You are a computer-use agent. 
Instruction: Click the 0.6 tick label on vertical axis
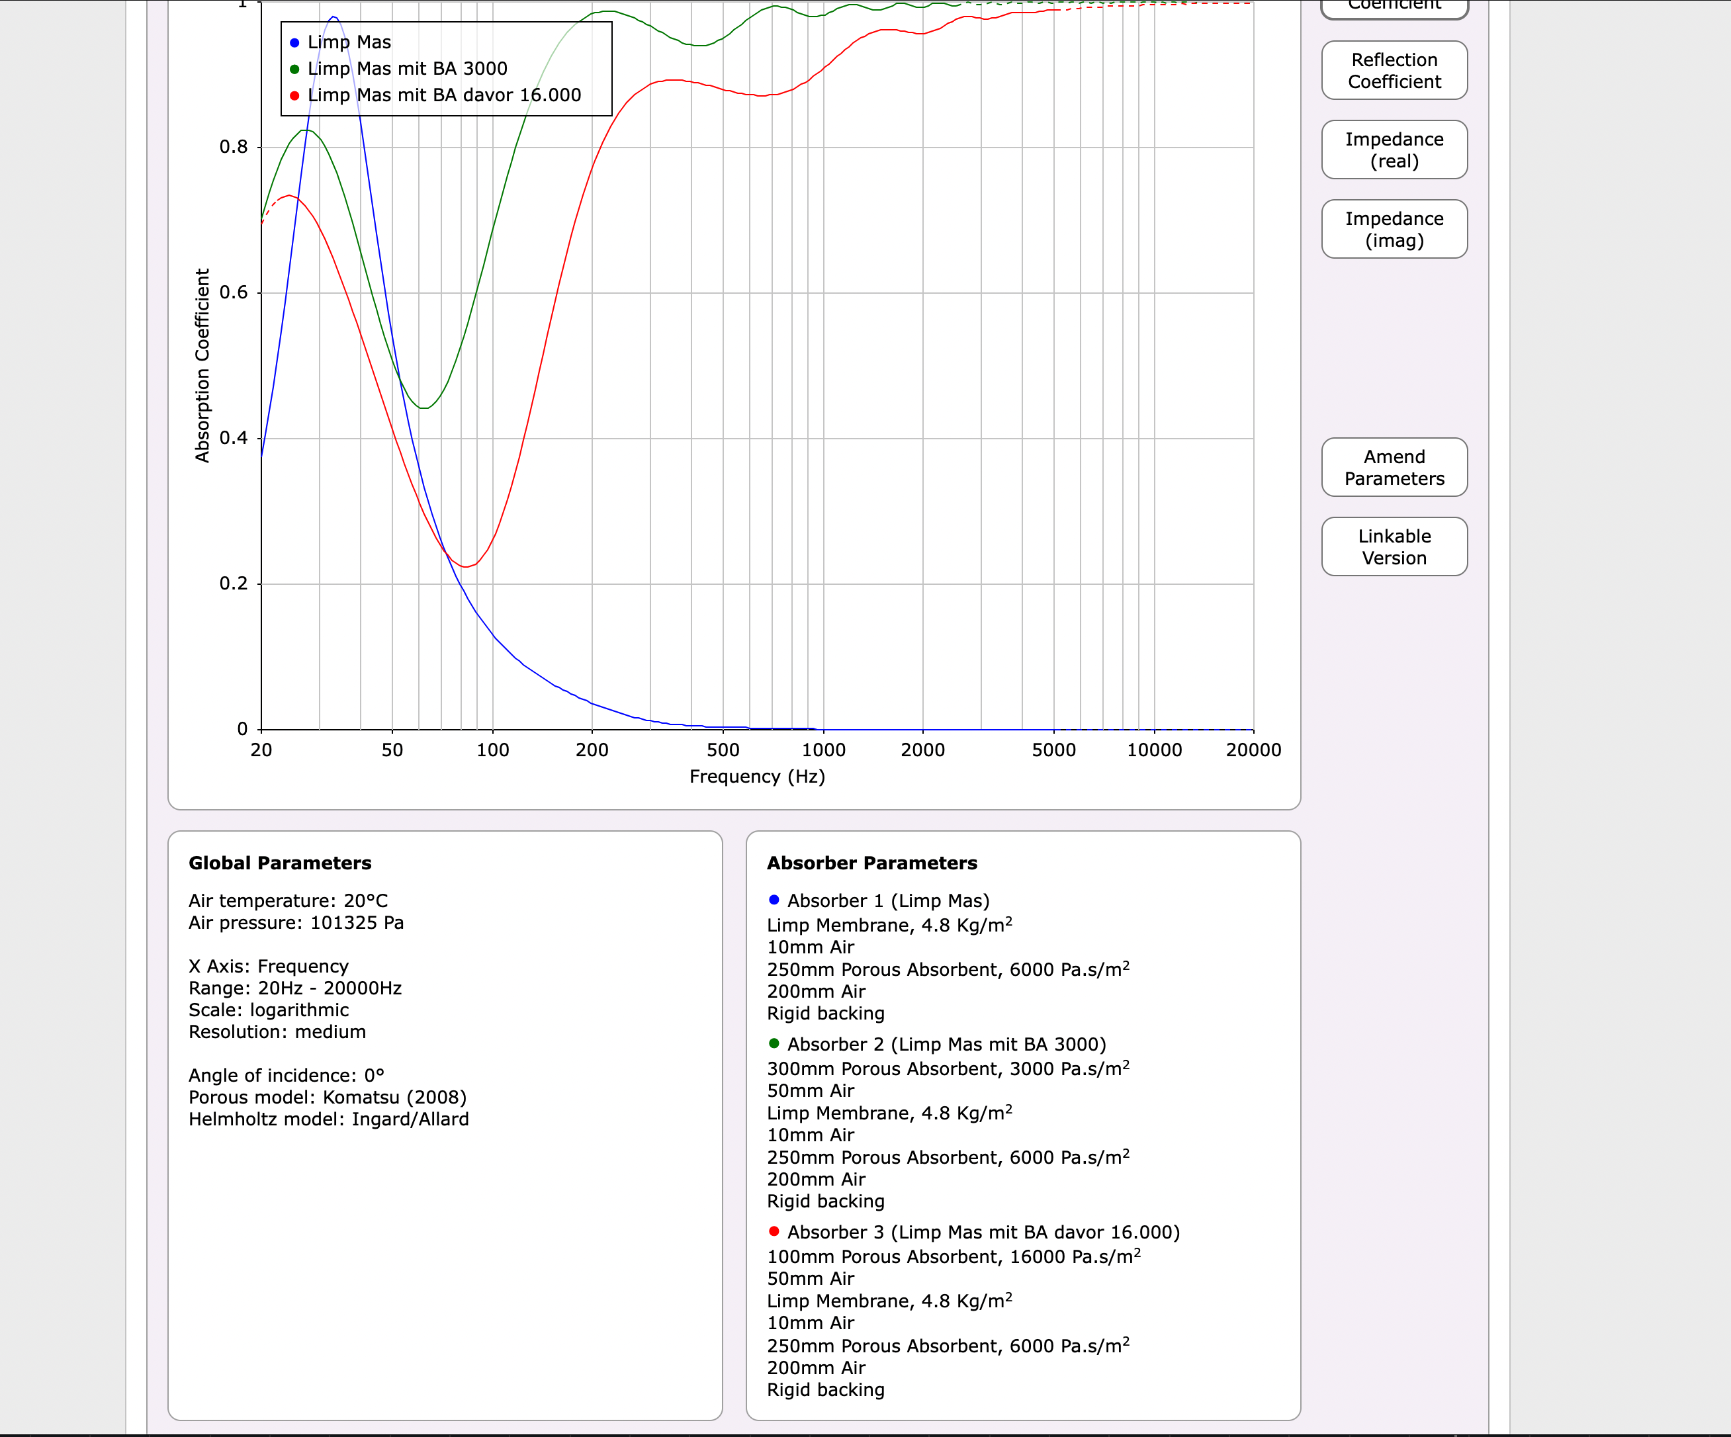point(234,292)
